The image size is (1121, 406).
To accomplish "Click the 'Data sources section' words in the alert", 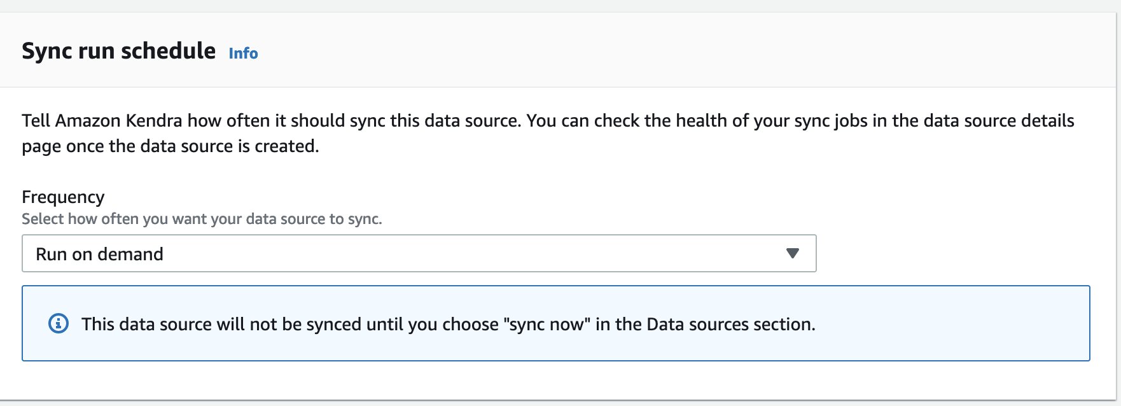I will pos(730,324).
